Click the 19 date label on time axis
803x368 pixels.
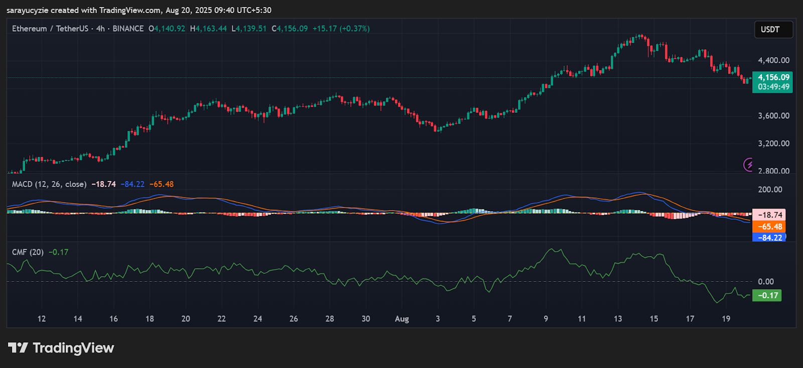pos(726,319)
